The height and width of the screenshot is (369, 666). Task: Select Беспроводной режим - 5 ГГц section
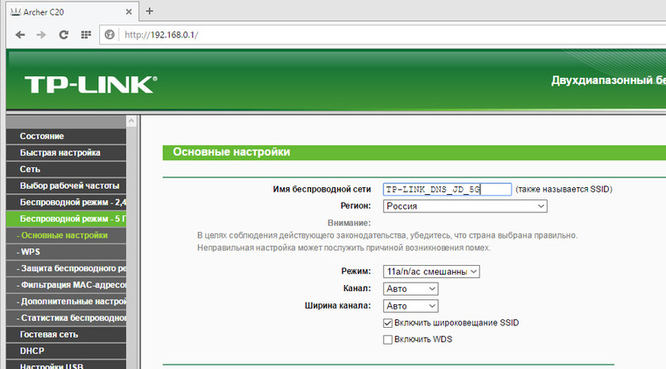(x=67, y=219)
